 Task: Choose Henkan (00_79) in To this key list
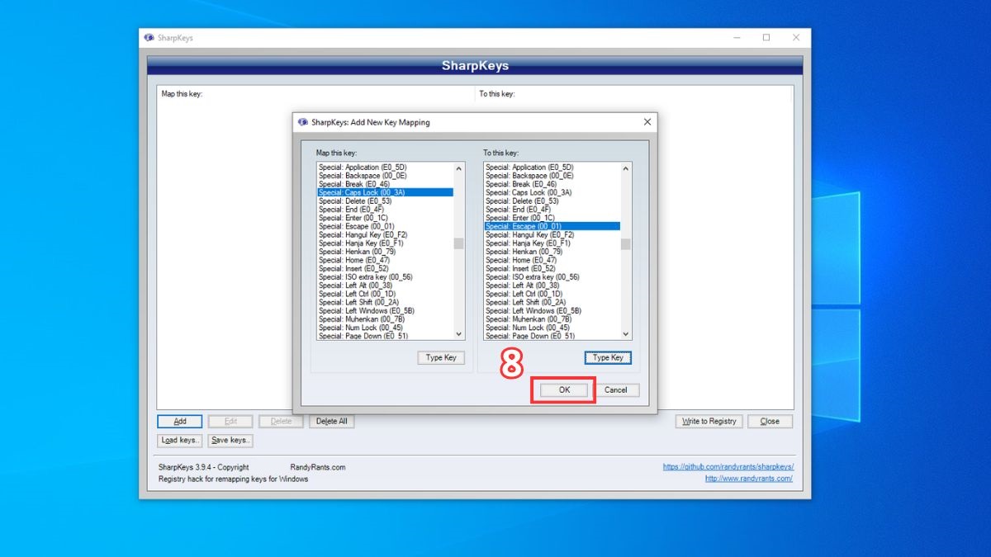552,252
